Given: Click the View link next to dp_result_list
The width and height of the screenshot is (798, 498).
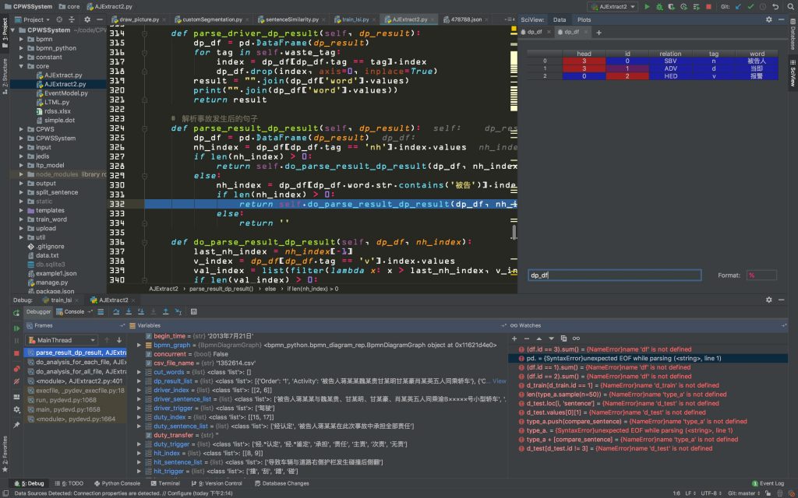Looking at the screenshot, I should (x=500, y=381).
